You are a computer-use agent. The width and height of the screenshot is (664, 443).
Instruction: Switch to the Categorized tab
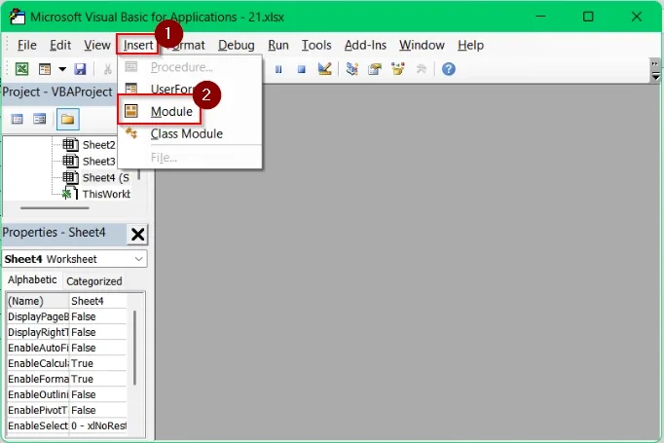click(94, 281)
